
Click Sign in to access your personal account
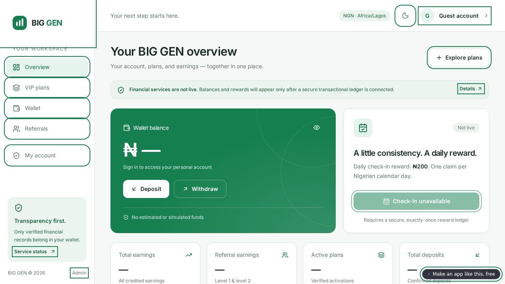click(167, 167)
